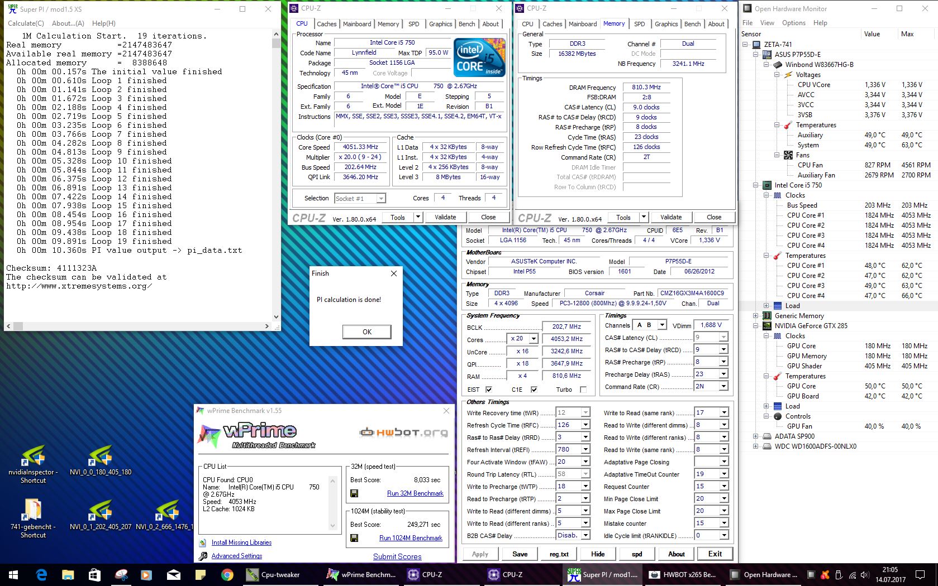Open the Store icon in the taskbar
938x586 pixels.
94,574
